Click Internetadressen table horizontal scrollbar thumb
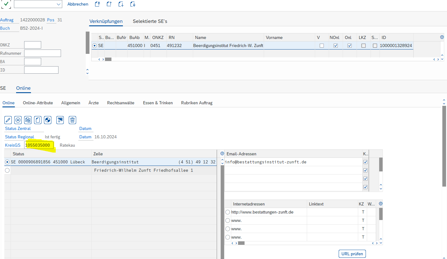Screen dimensions: 447x259 point(241,243)
